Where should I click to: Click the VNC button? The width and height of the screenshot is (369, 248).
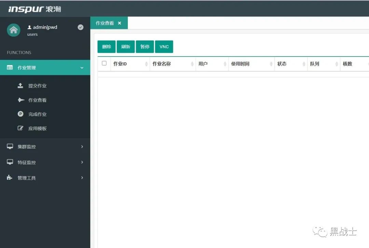pyautogui.click(x=164, y=47)
